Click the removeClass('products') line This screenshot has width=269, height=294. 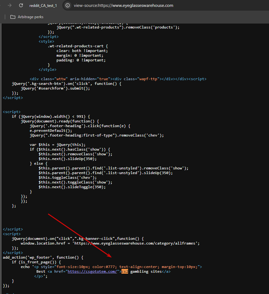(118, 27)
